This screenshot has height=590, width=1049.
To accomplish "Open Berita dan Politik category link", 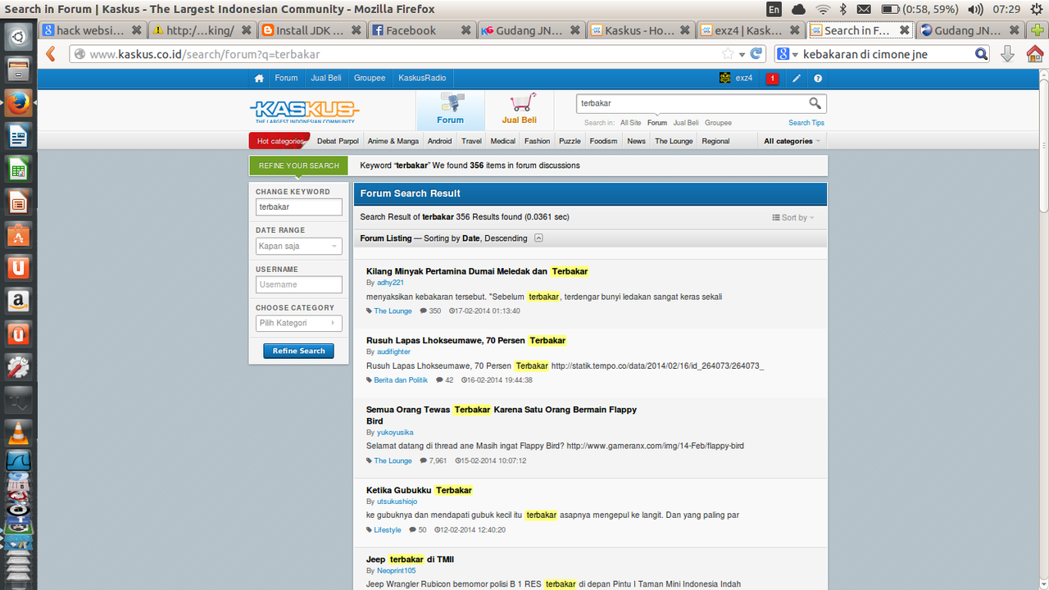I will click(x=401, y=380).
